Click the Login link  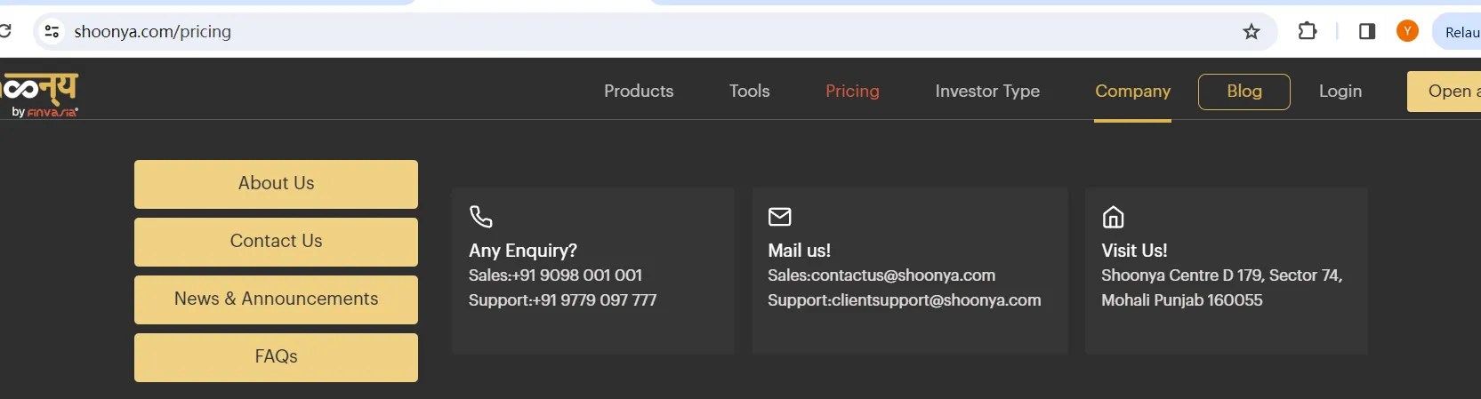(x=1340, y=91)
